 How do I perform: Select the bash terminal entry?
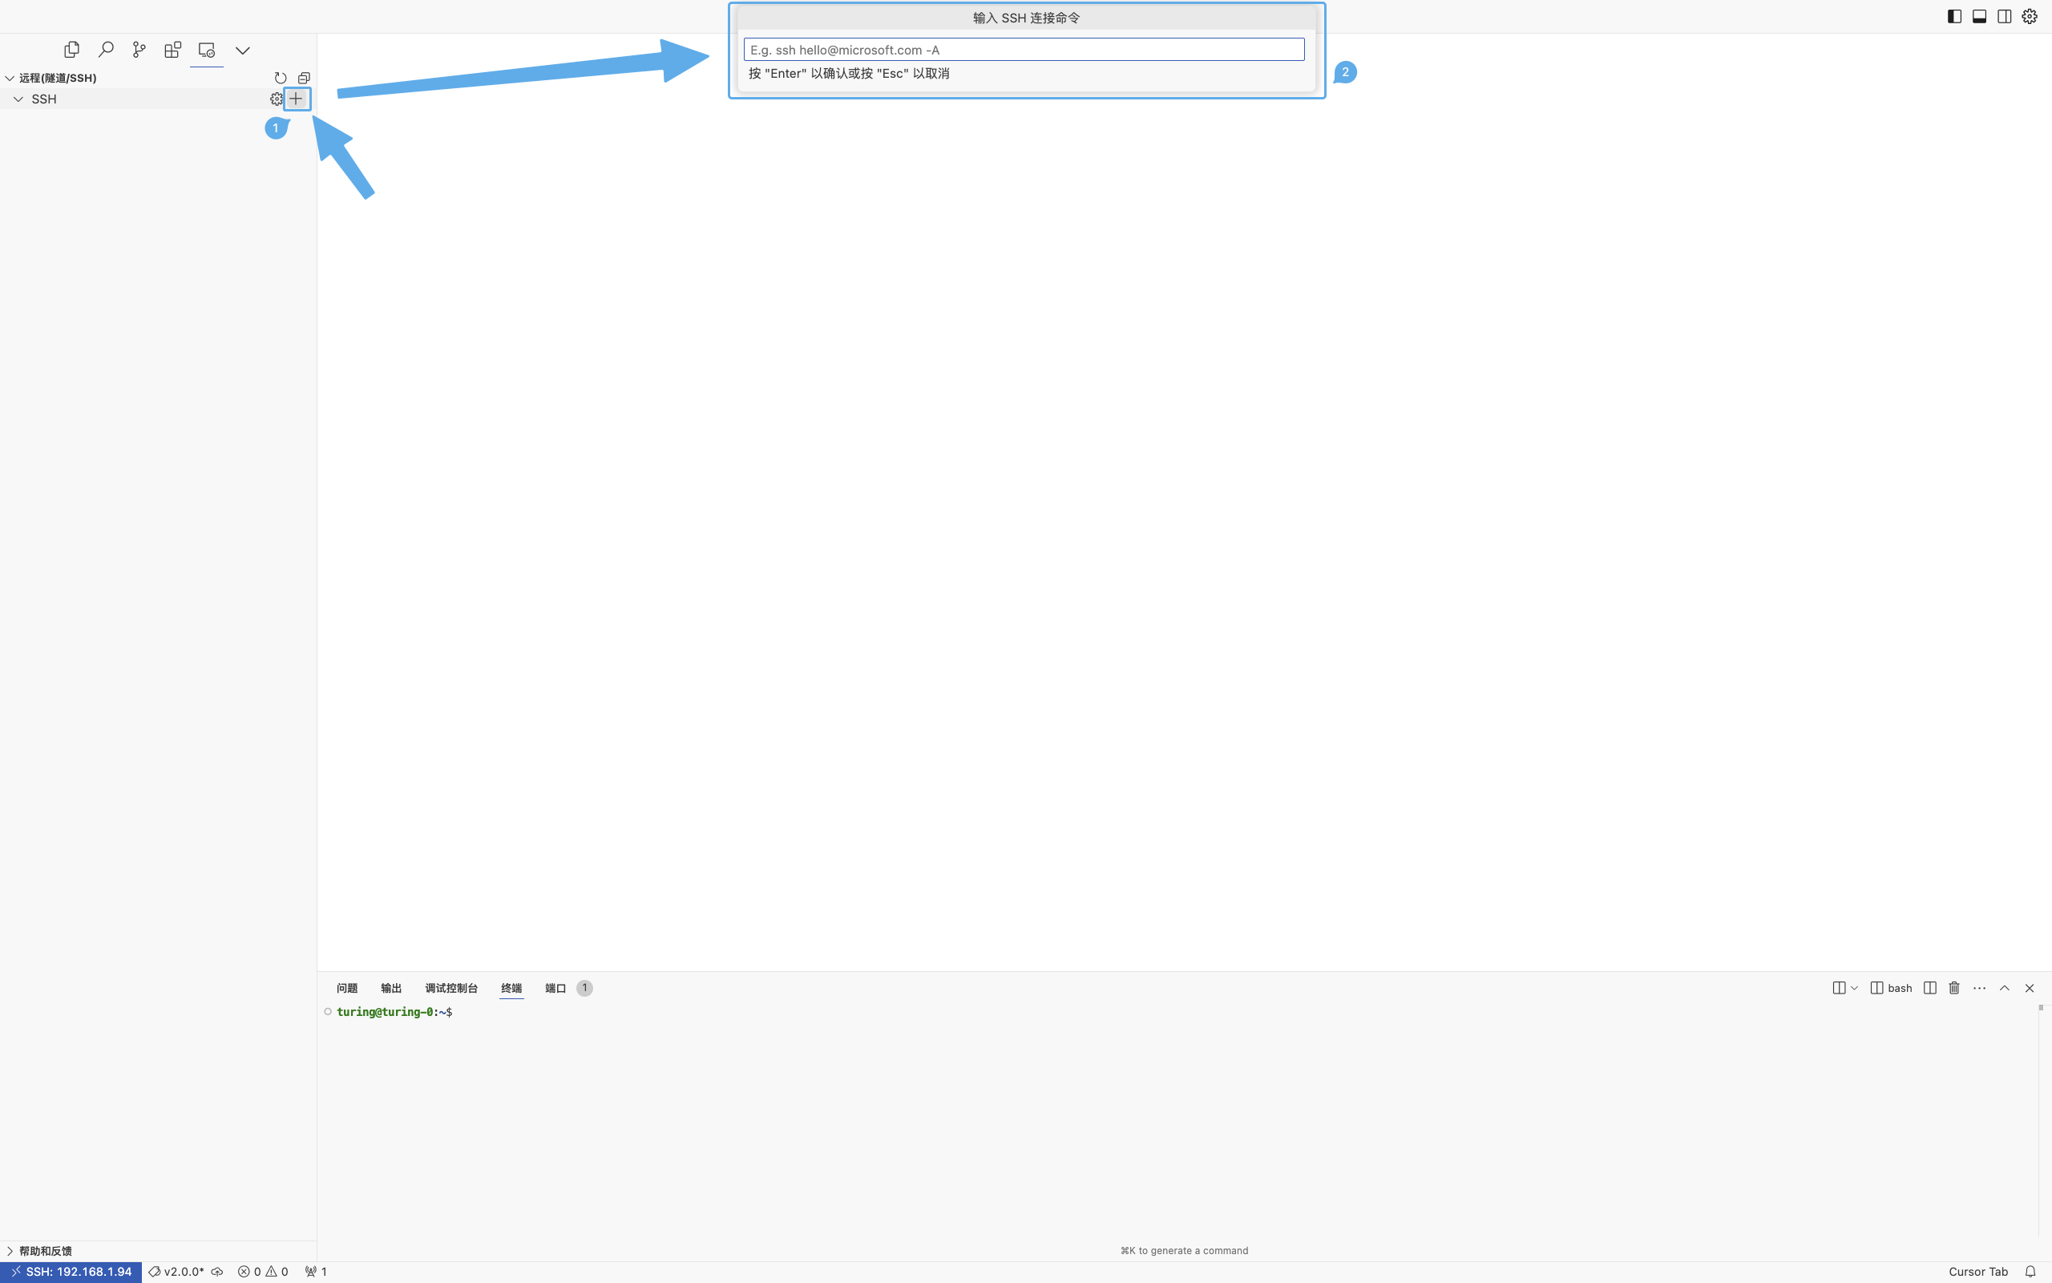tap(1891, 988)
